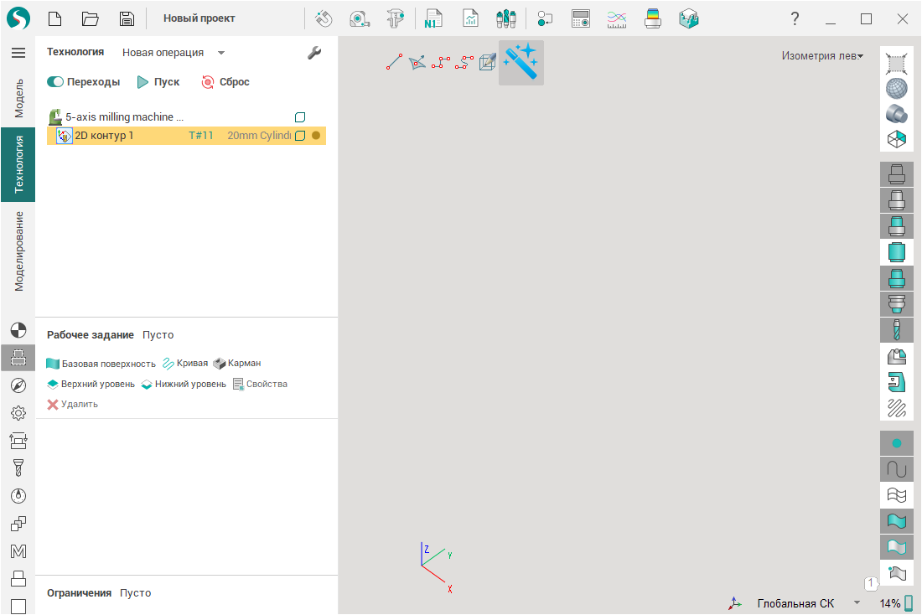
Task: Click the line drawing tool icon
Action: pos(394,62)
